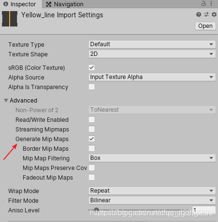
Task: Click the Navigation tab icon
Action: click(49, 4)
